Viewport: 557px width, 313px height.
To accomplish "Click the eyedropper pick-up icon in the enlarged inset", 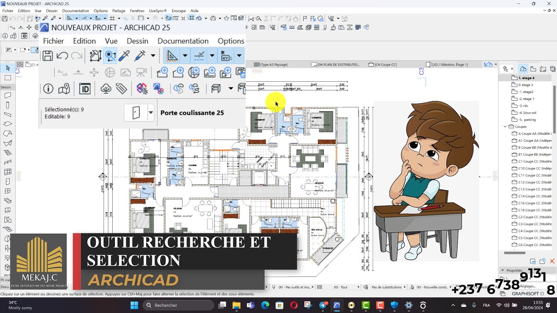I will tap(124, 56).
